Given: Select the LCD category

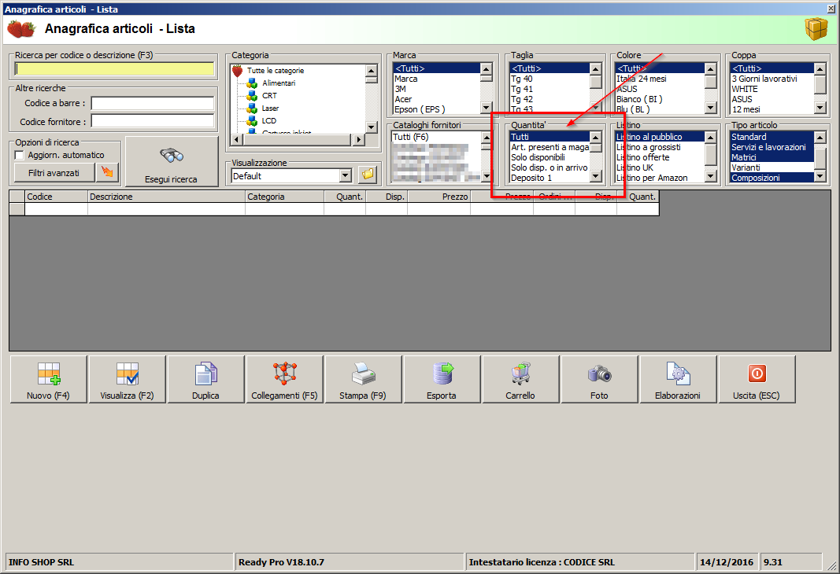Looking at the screenshot, I should point(269,121).
